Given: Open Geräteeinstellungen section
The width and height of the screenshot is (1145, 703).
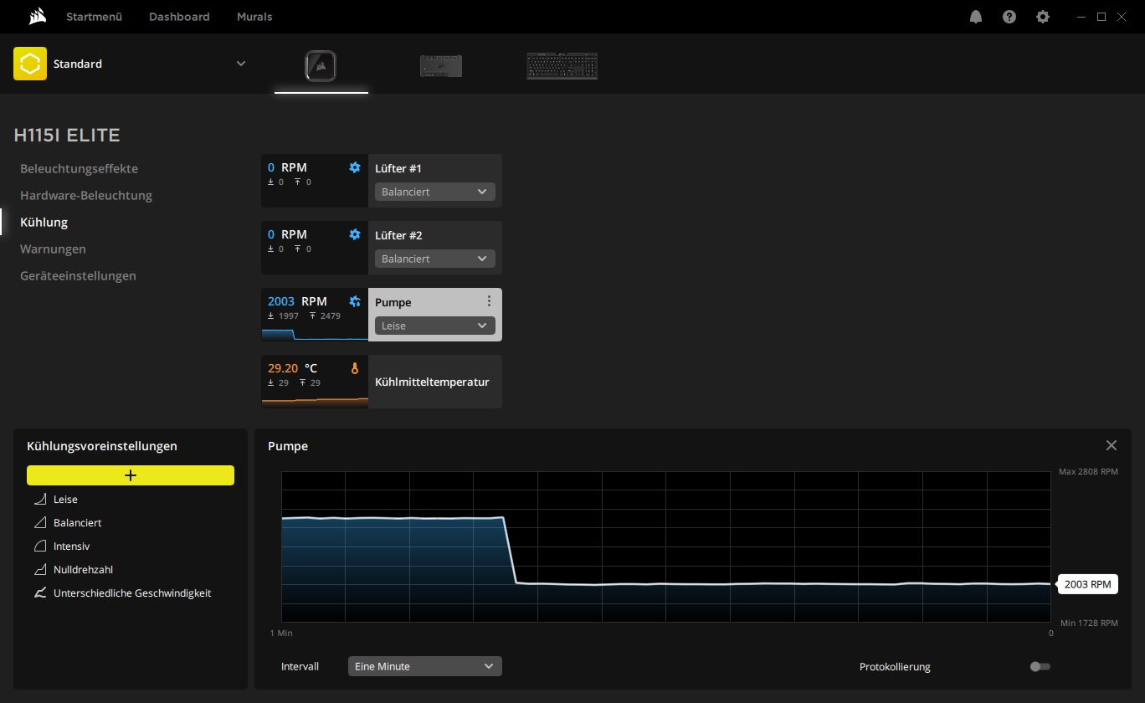Looking at the screenshot, I should point(78,275).
